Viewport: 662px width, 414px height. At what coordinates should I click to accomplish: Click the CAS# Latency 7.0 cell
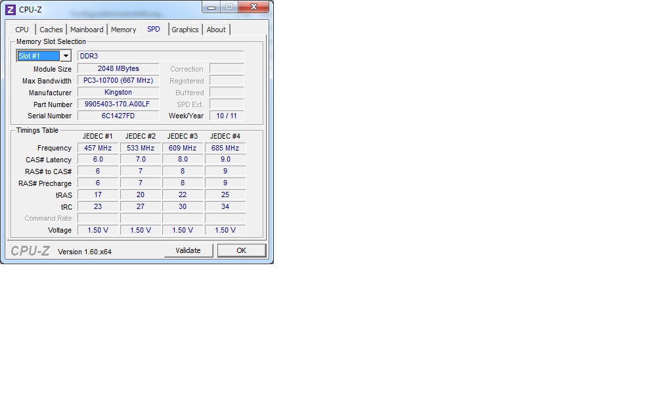141,159
